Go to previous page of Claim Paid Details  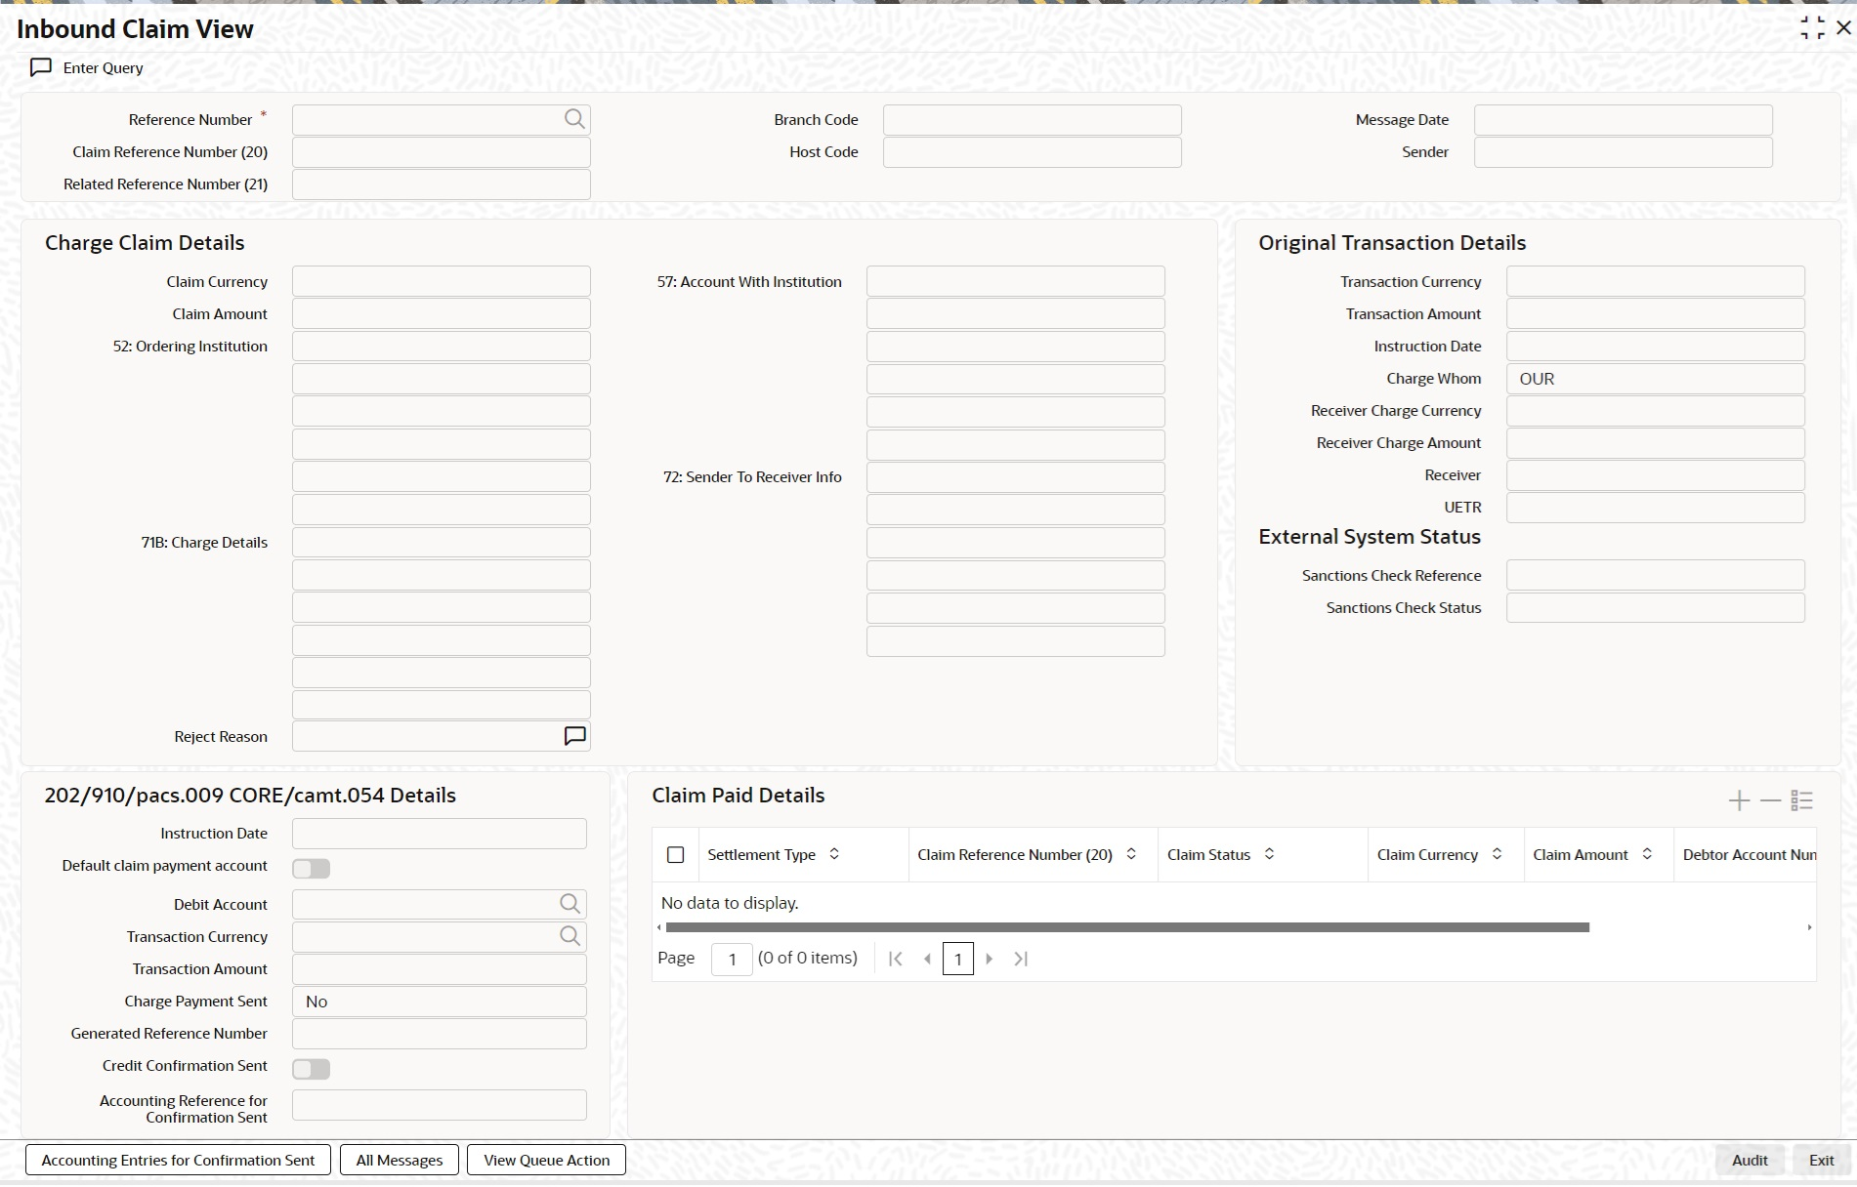coord(927,959)
